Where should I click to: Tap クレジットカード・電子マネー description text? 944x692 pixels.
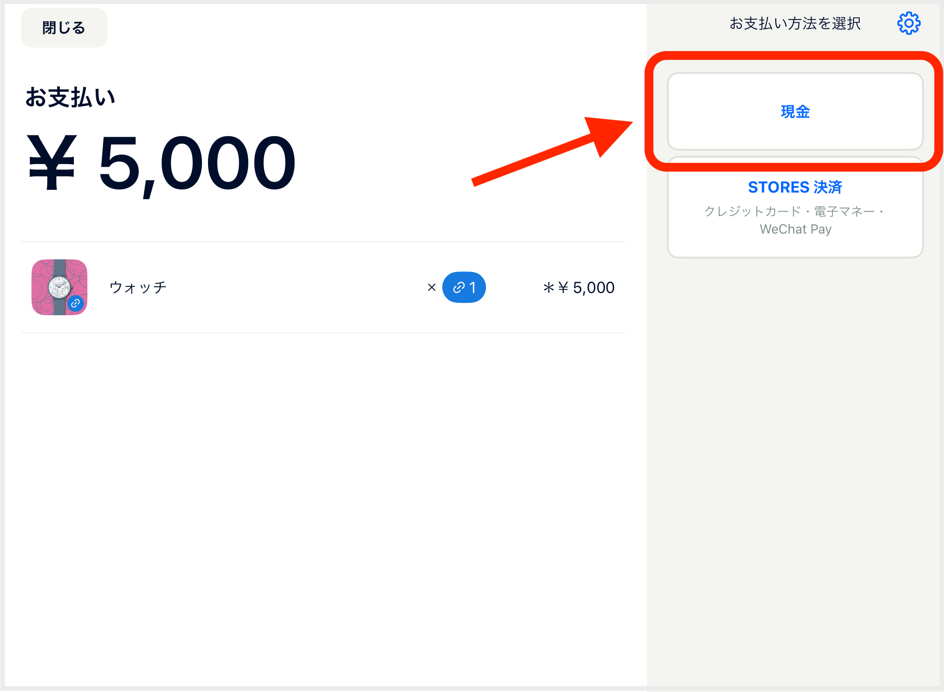[795, 211]
